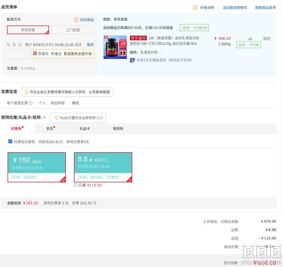Open 支持7天无理由退货 policy link

164,60
